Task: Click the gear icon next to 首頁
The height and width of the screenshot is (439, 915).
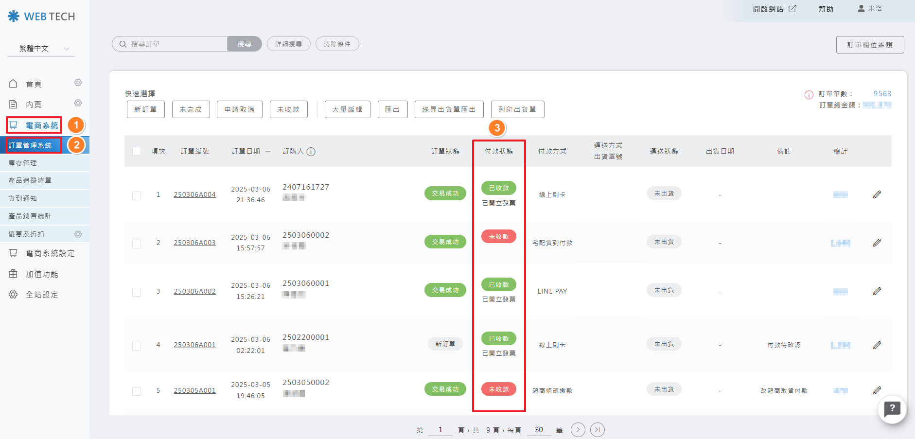Action: click(x=78, y=83)
